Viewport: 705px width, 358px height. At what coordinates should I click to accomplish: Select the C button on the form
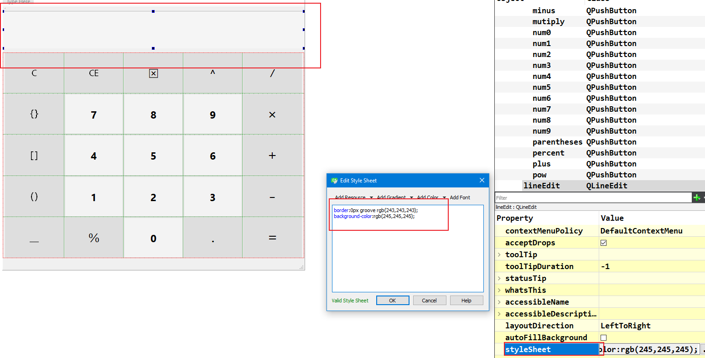pos(34,73)
